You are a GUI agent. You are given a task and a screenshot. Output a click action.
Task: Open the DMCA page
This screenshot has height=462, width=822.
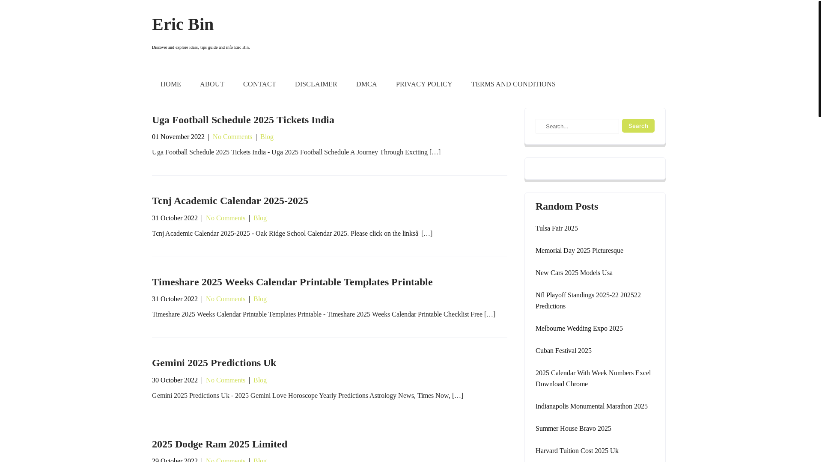366,84
